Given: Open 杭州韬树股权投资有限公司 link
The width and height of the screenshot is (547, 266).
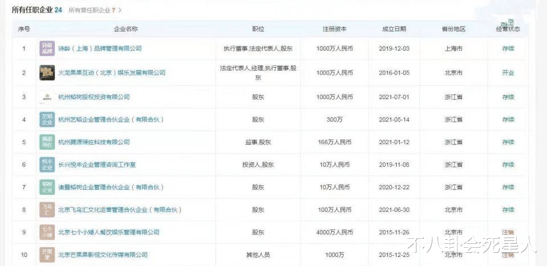Looking at the screenshot, I should click(94, 97).
